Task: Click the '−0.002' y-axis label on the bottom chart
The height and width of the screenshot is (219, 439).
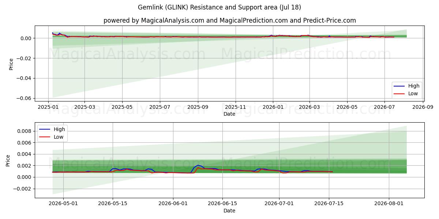Action: coord(23,189)
